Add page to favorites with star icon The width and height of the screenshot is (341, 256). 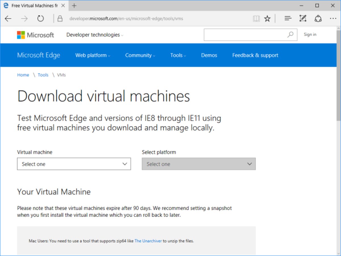tap(267, 19)
